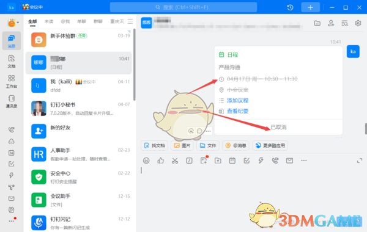Select the @我 tab

point(65,21)
